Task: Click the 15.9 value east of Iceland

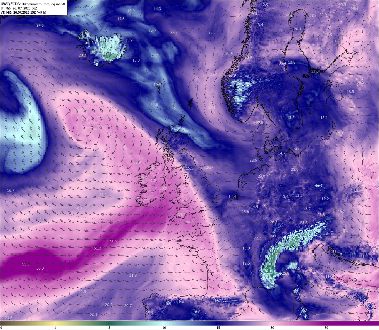Action: click(129, 40)
